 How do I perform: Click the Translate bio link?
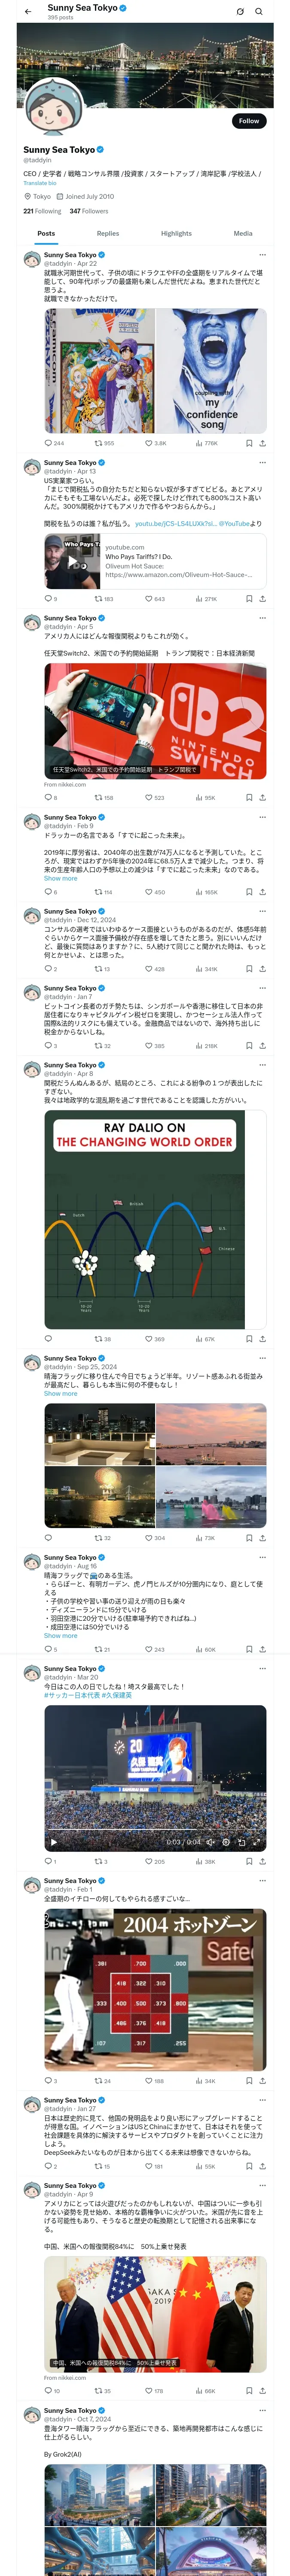(40, 183)
